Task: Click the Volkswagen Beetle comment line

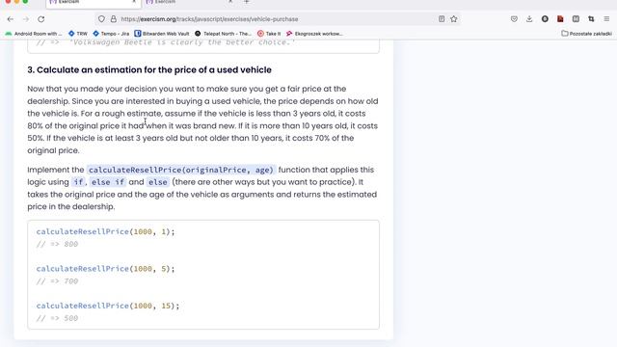Action: pyautogui.click(x=166, y=42)
